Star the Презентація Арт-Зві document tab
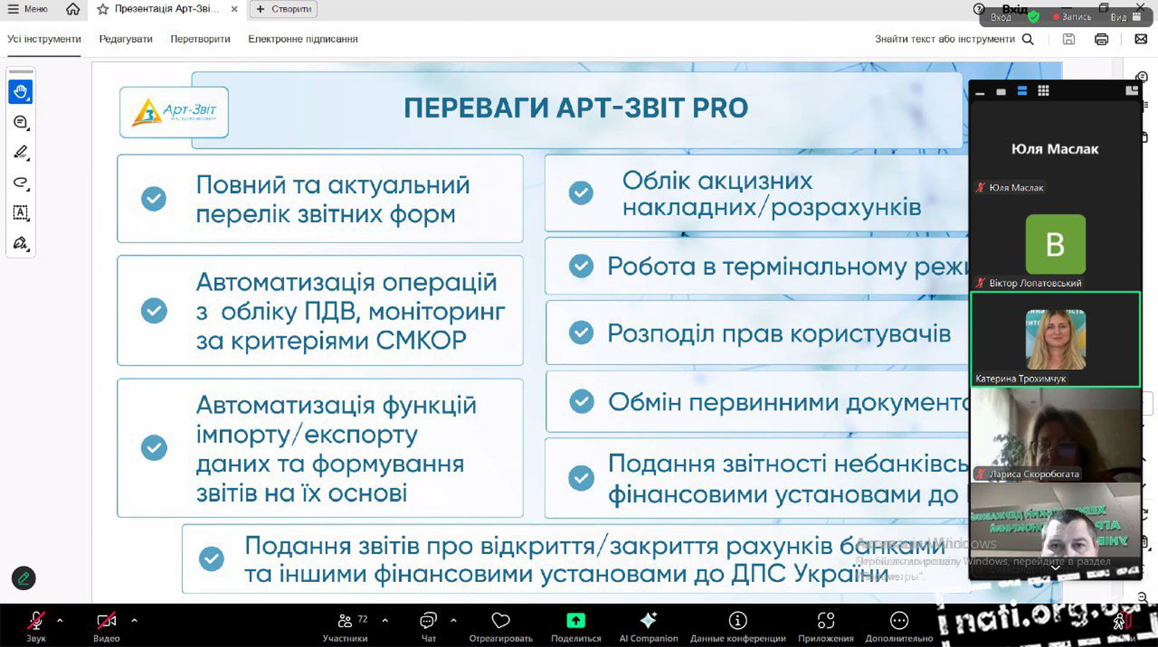 (x=103, y=9)
